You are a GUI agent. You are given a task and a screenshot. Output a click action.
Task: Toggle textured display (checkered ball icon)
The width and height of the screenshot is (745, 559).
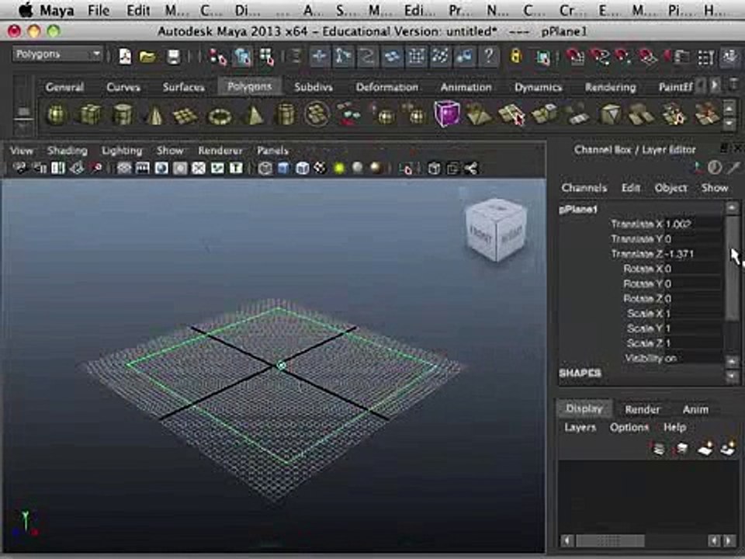tap(321, 168)
